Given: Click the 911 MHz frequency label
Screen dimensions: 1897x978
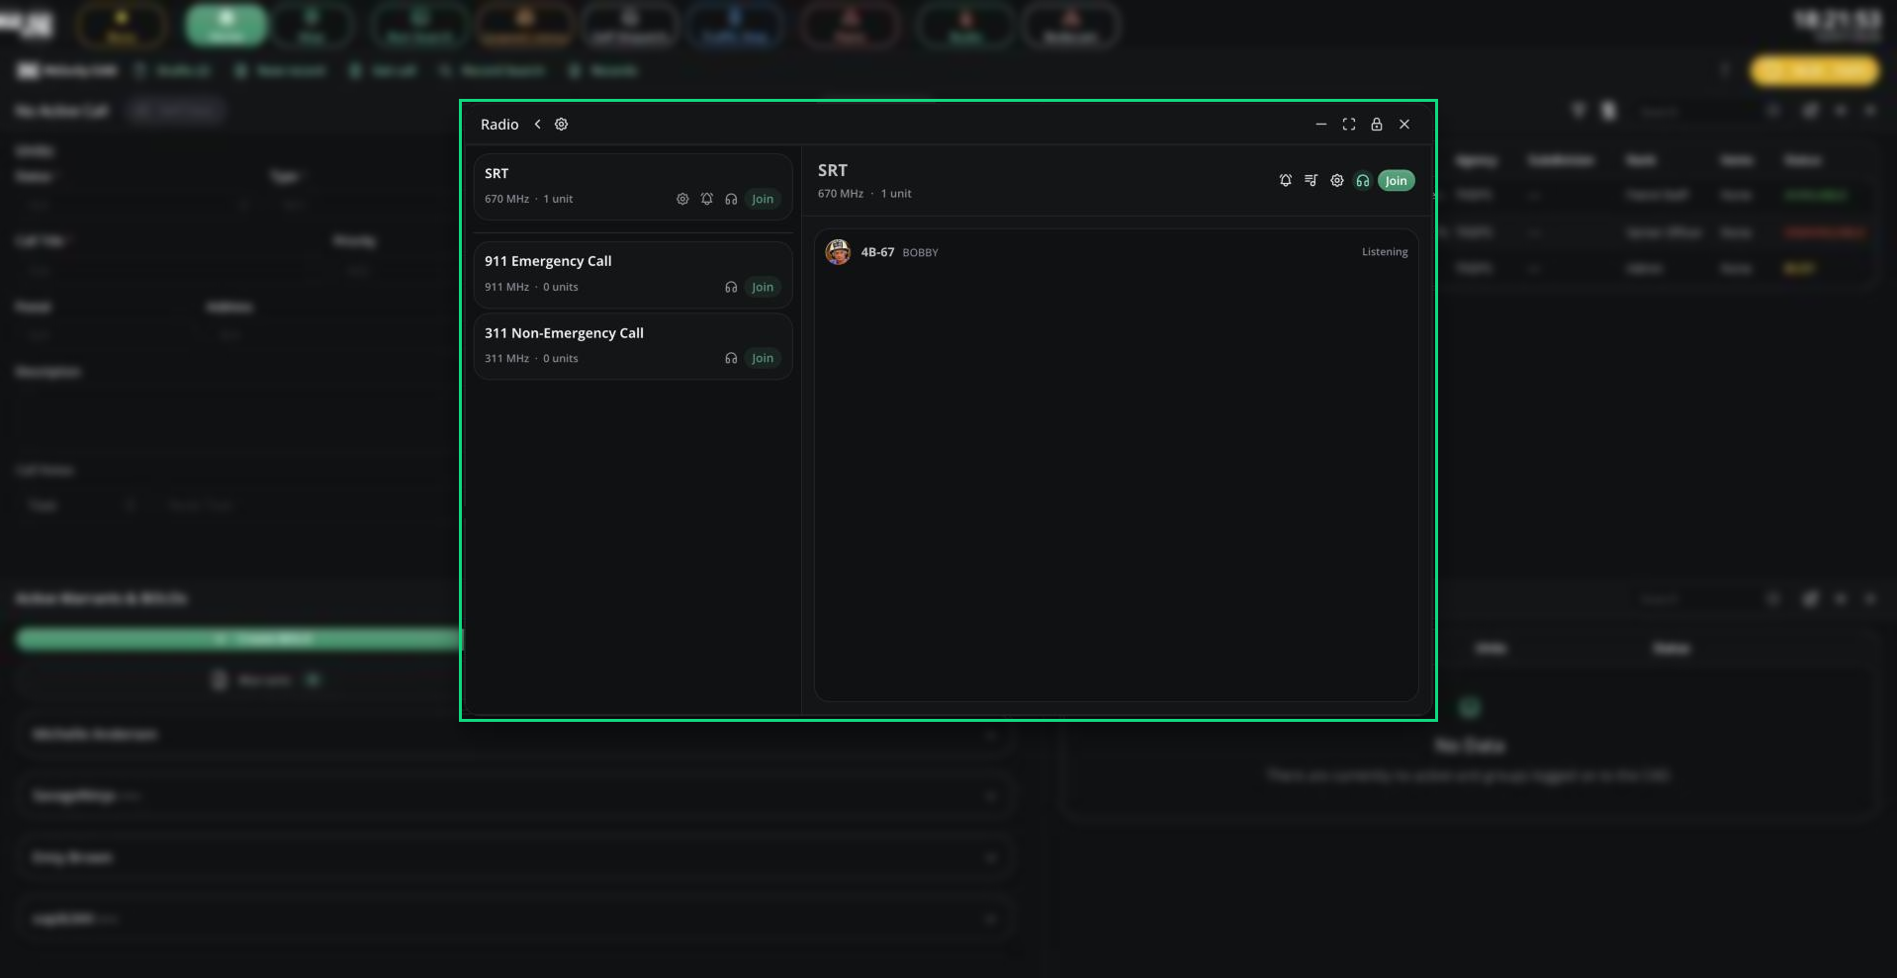Looking at the screenshot, I should tap(506, 287).
